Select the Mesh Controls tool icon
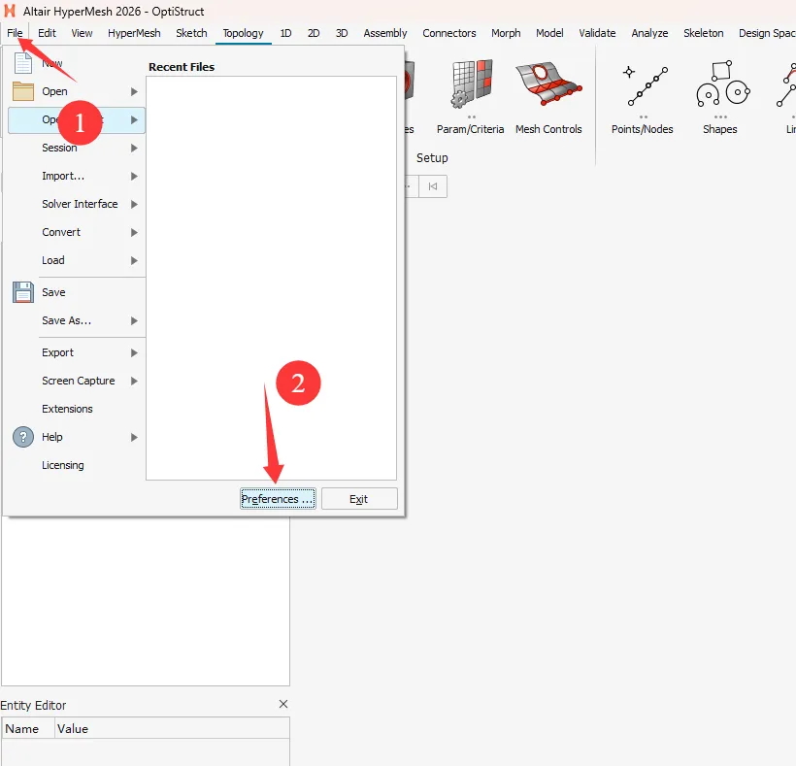This screenshot has height=766, width=796. coord(548,84)
